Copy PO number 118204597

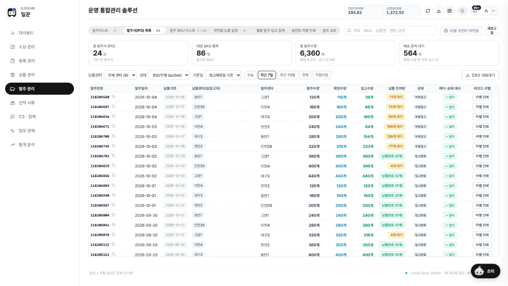(113, 107)
